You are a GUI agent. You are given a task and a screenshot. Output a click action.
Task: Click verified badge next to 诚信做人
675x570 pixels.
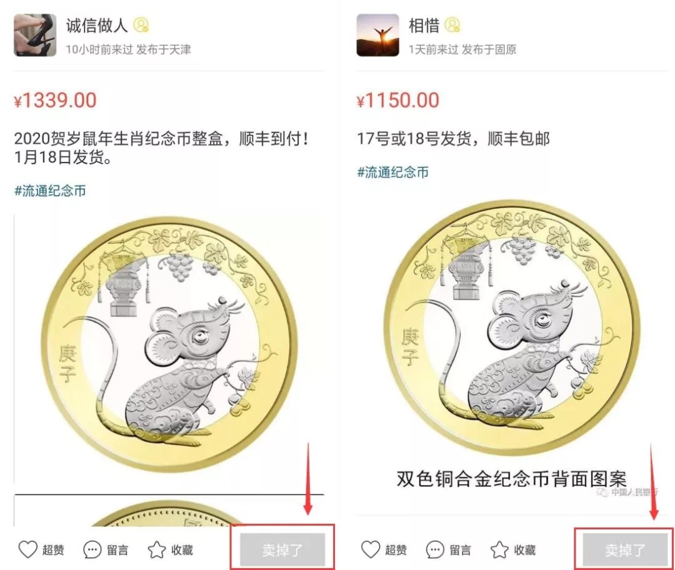point(141,25)
